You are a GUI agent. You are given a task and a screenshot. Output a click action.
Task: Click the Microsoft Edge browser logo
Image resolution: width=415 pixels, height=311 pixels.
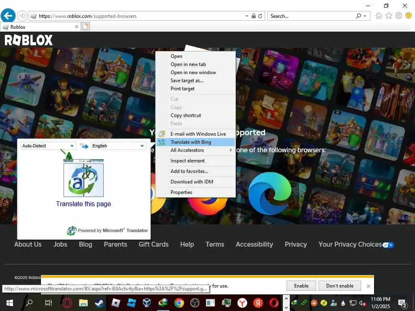[270, 193]
